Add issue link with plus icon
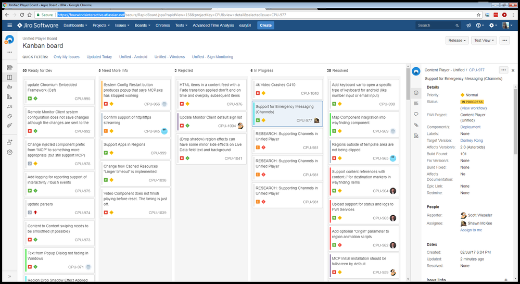The height and width of the screenshot is (284, 520). click(506, 280)
